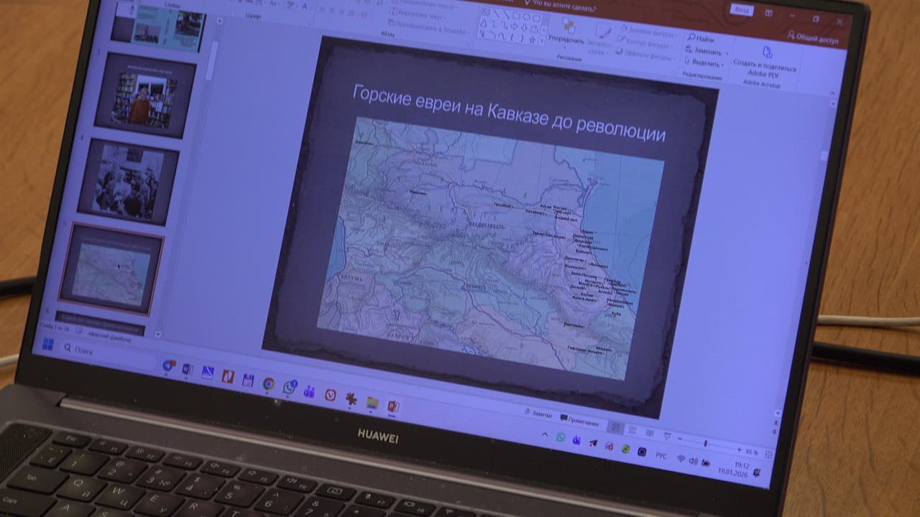Open WhatsApp from the taskbar
Image resolution: width=920 pixels, height=517 pixels.
(x=289, y=387)
